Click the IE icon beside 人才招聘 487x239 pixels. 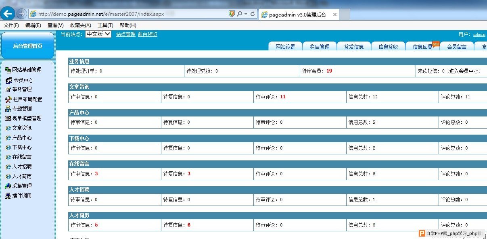tap(8, 167)
